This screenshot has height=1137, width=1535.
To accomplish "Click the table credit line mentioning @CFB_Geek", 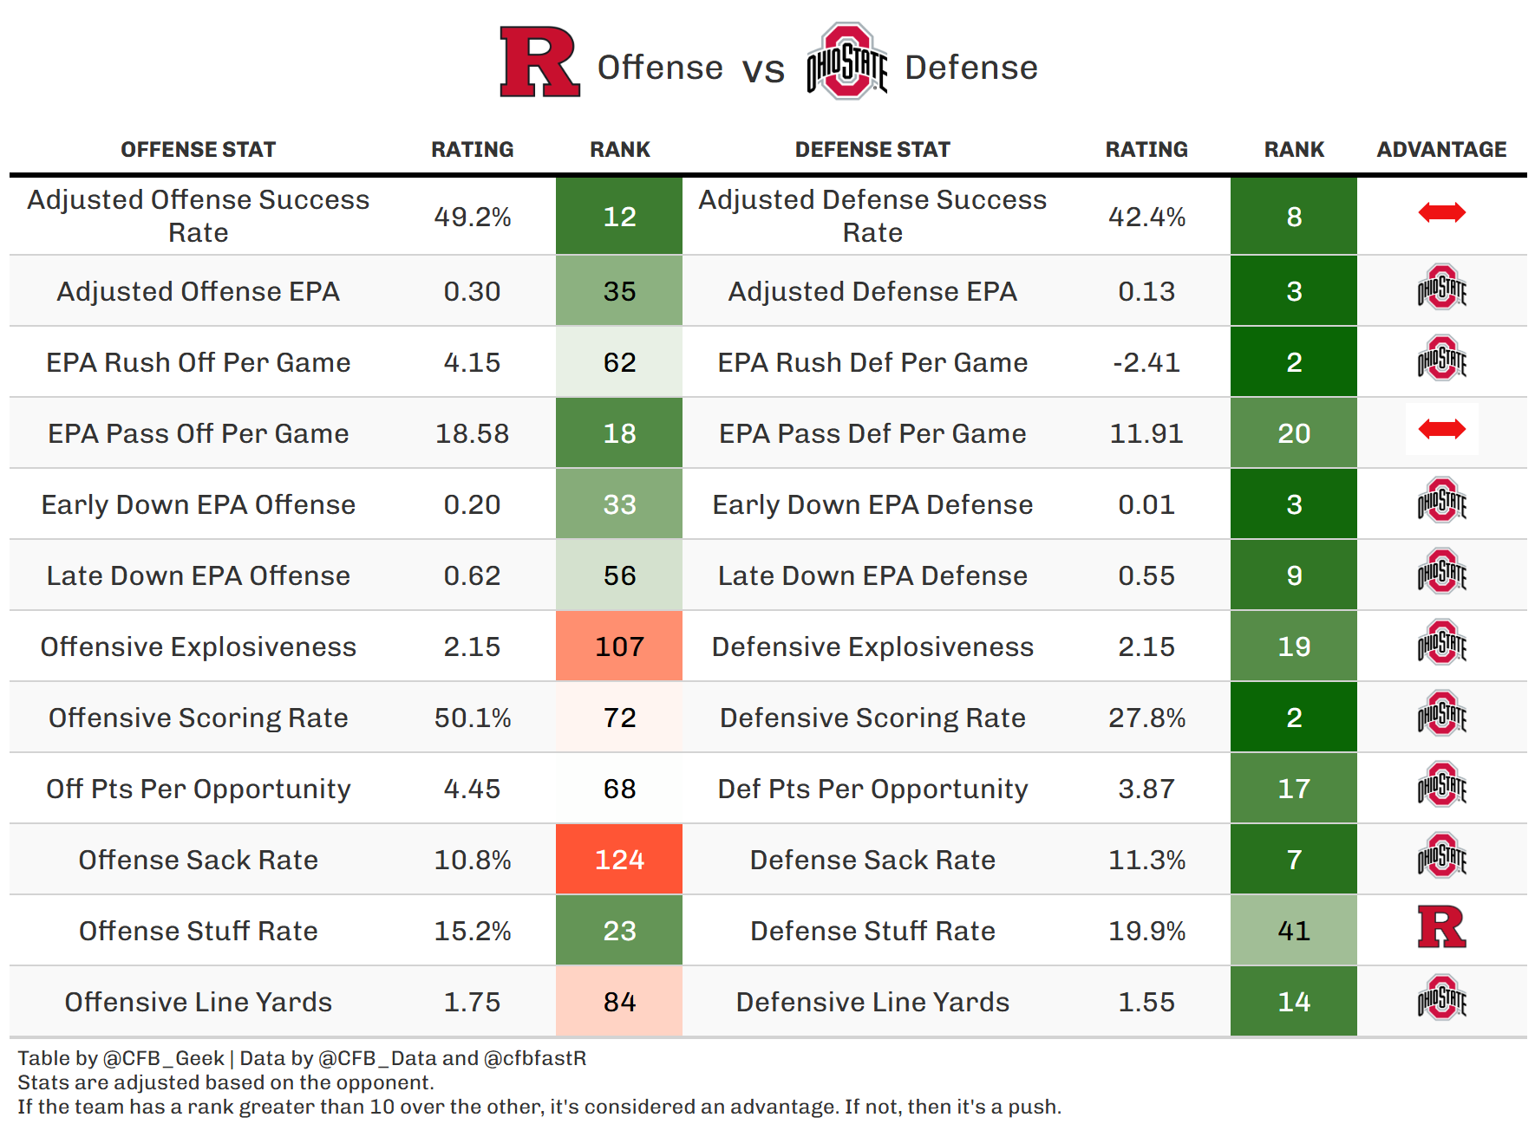I will point(302,1058).
